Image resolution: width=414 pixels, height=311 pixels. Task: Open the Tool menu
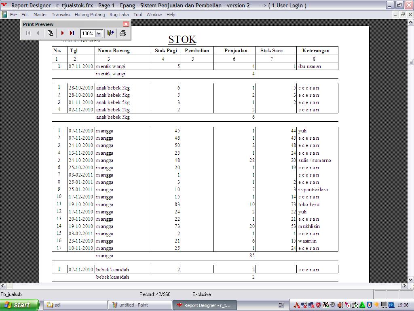click(137, 15)
